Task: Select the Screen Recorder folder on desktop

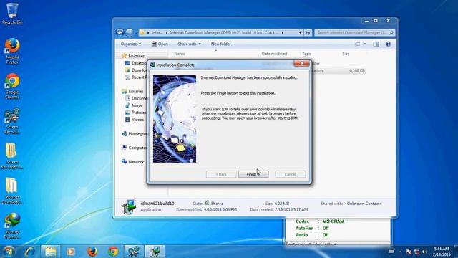Action: pyautogui.click(x=11, y=156)
